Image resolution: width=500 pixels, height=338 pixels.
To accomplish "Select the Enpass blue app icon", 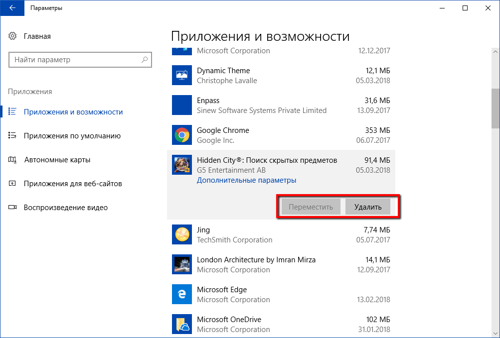I will tap(181, 105).
